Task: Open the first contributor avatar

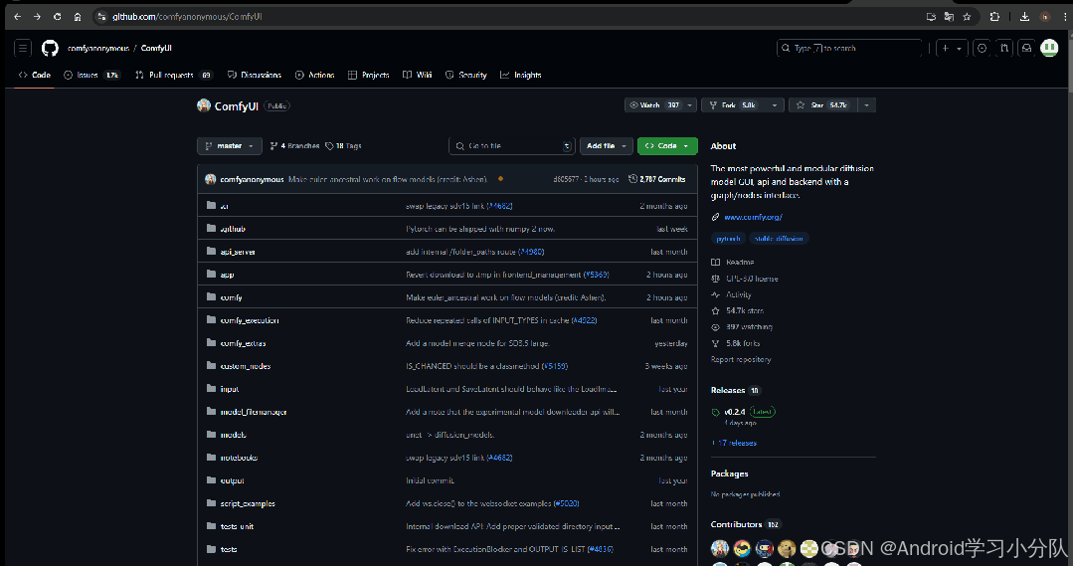Action: 720,547
